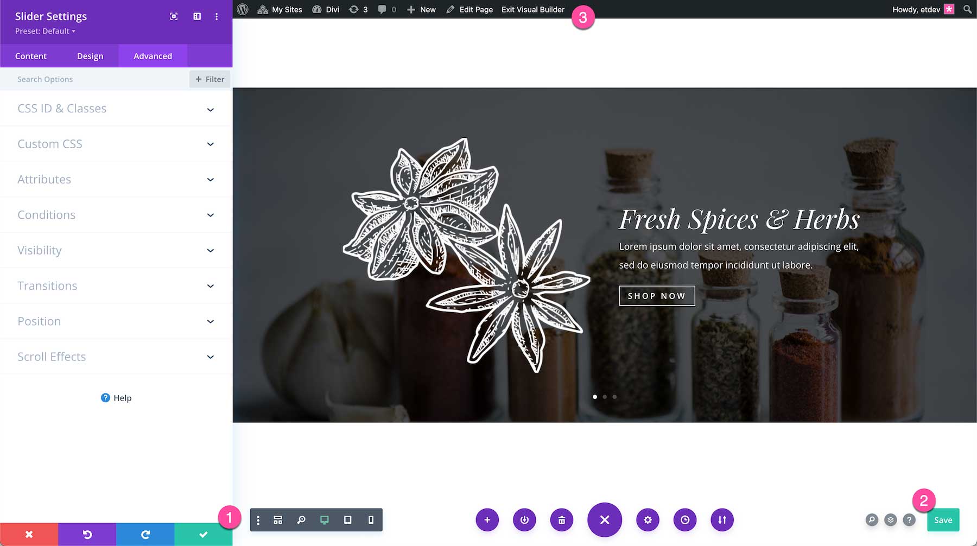Expand the Visibility section
977x546 pixels.
[x=116, y=250]
